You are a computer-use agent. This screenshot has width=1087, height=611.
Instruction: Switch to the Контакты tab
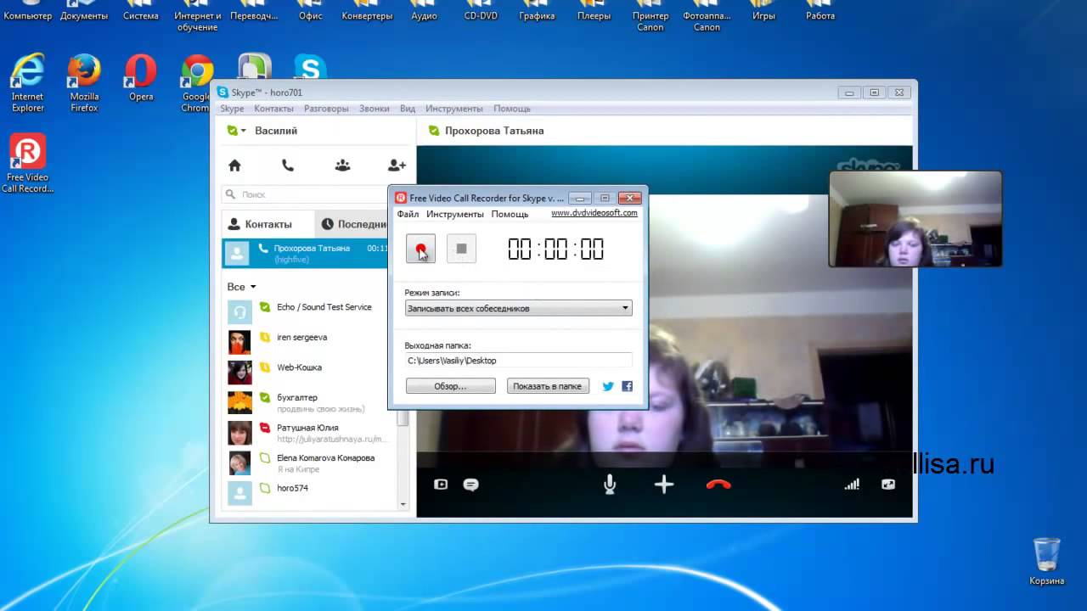pos(268,224)
